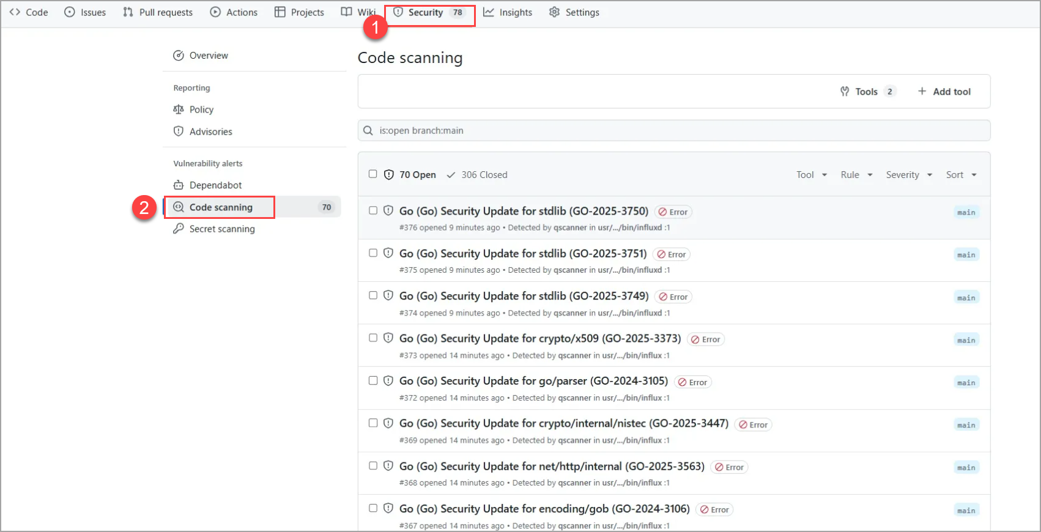Open the crypto/x509 GO-2025-3373 alert
The height and width of the screenshot is (532, 1041).
(x=540, y=338)
